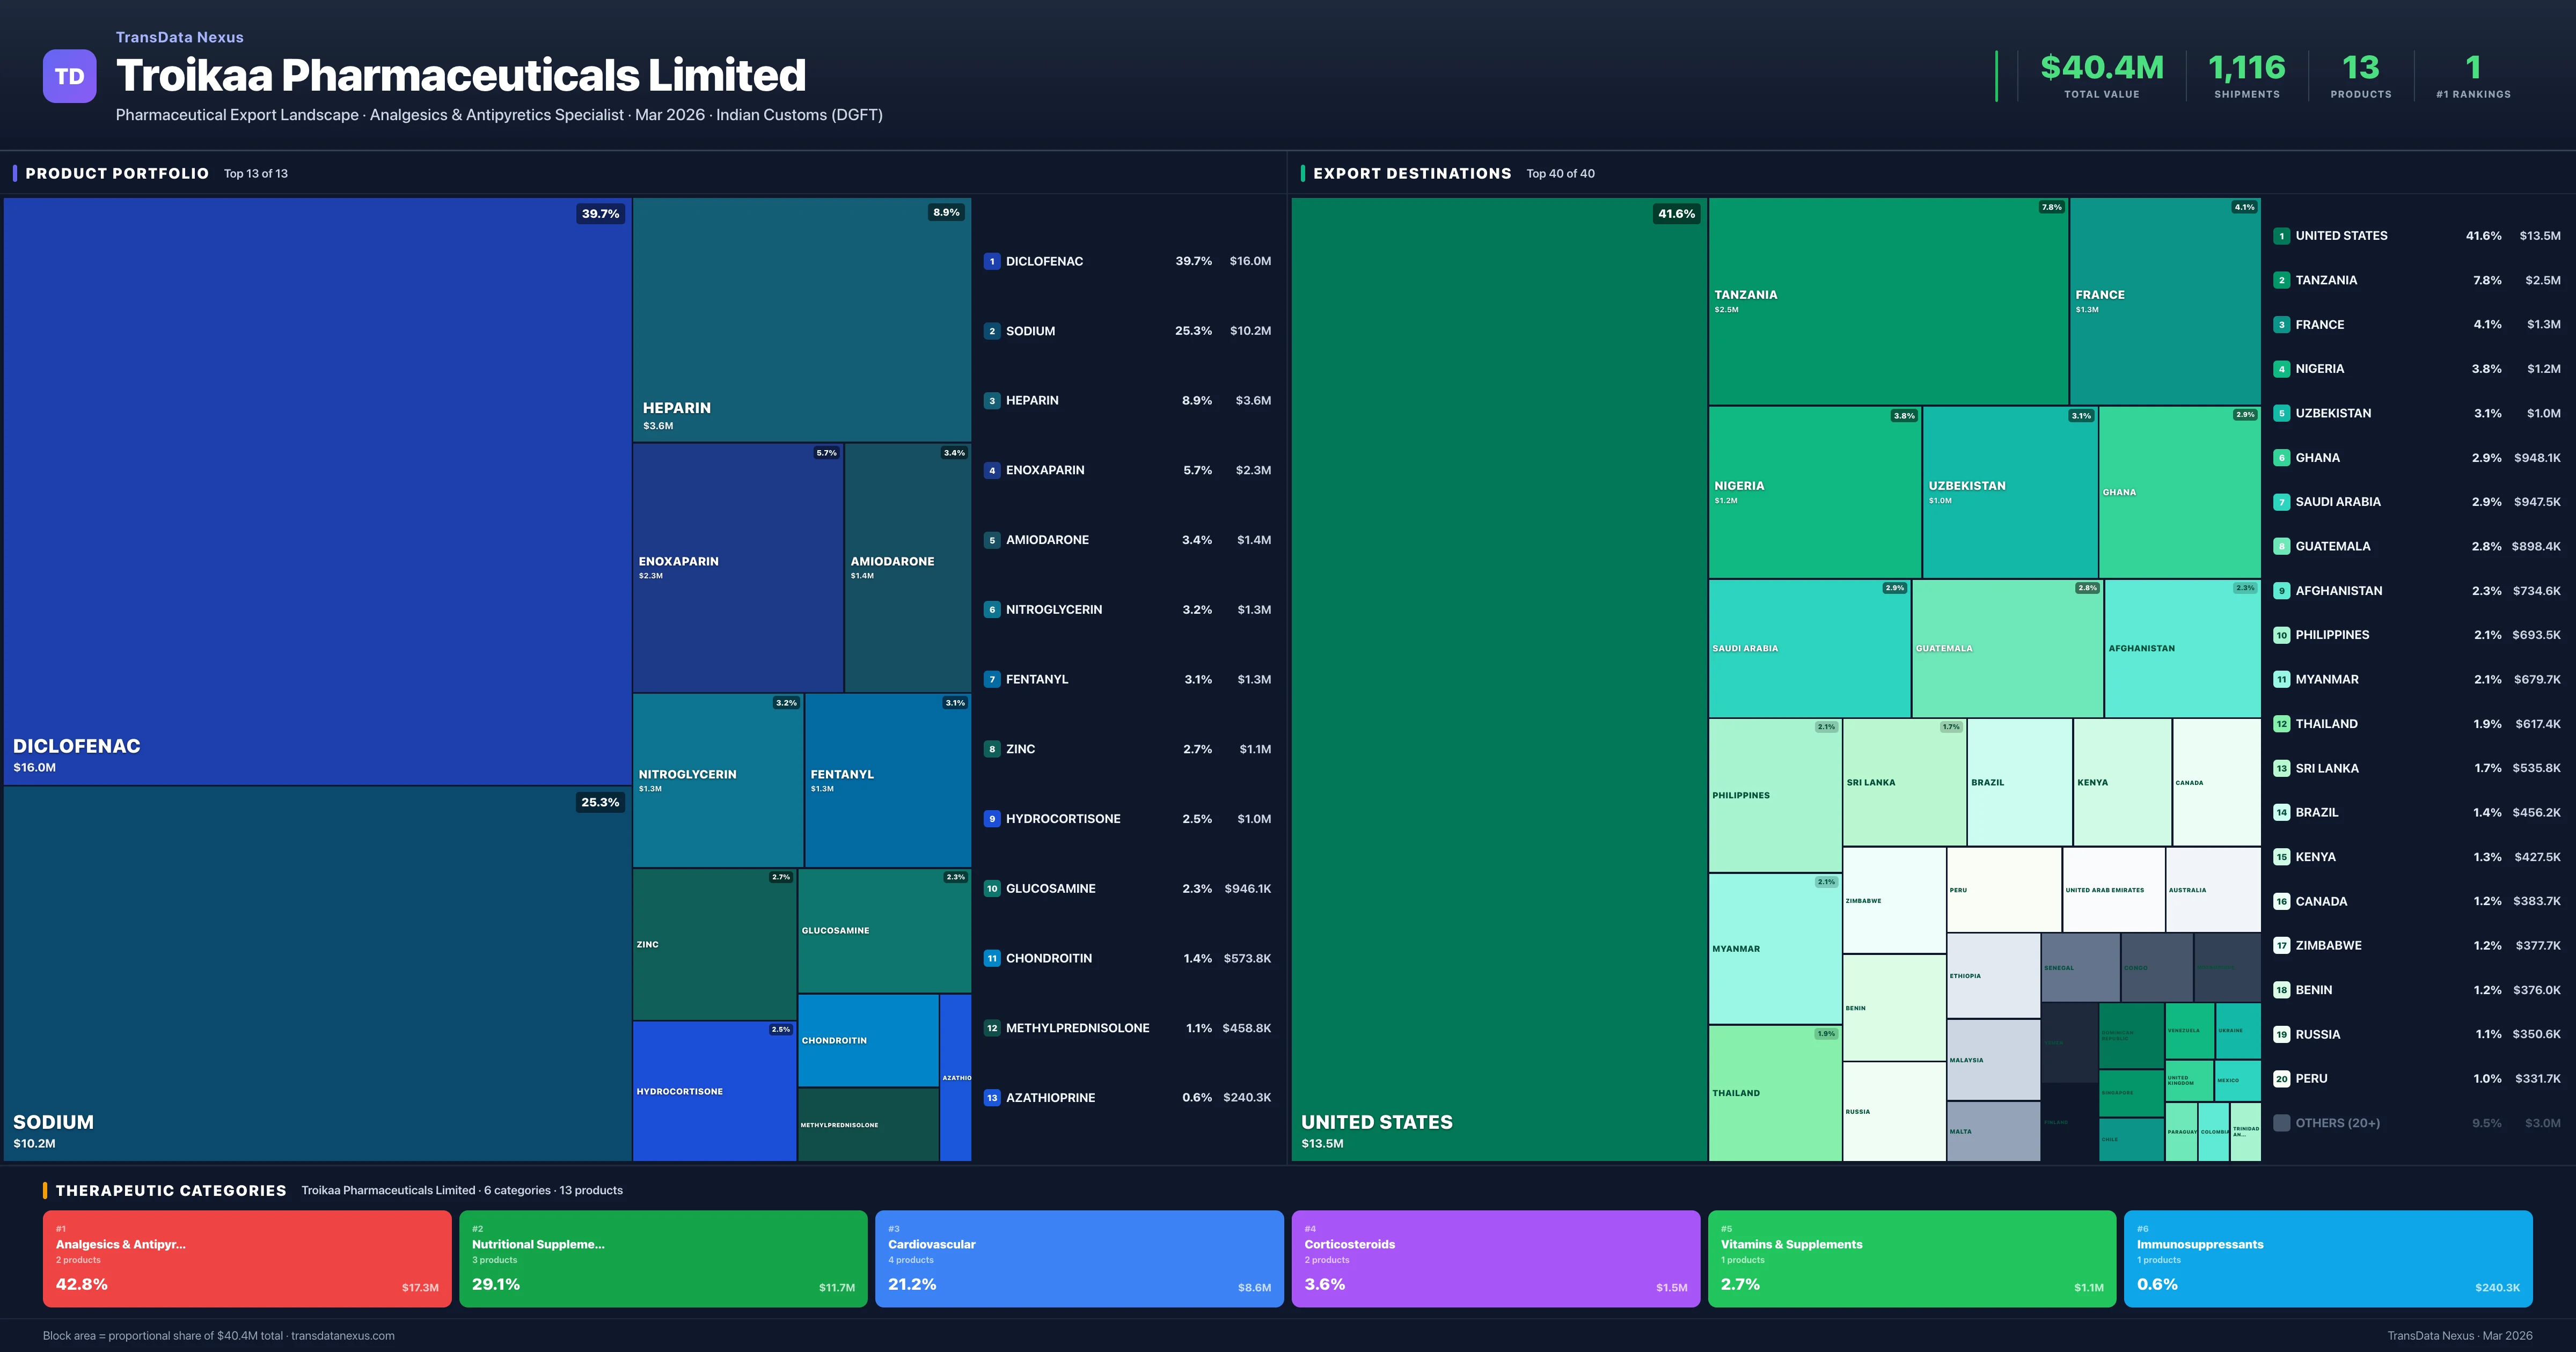Click the transdatanexus.com footer link text
Image resolution: width=2576 pixels, height=1352 pixels.
(x=342, y=1336)
